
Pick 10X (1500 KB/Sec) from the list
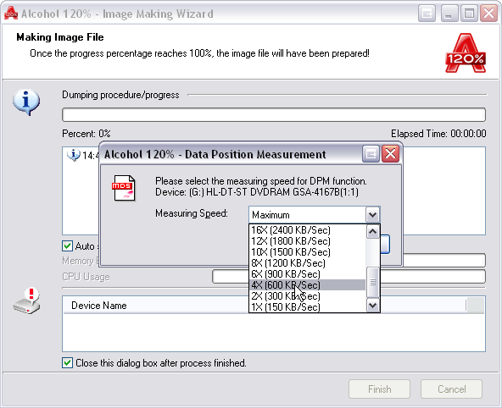tap(307, 252)
